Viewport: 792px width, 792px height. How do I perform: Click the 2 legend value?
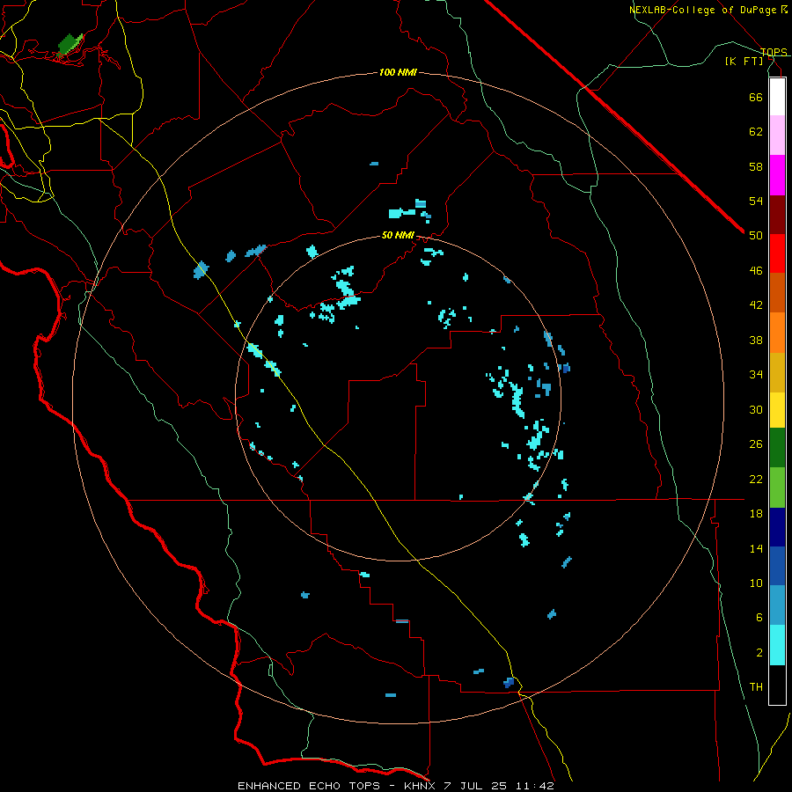click(x=759, y=653)
